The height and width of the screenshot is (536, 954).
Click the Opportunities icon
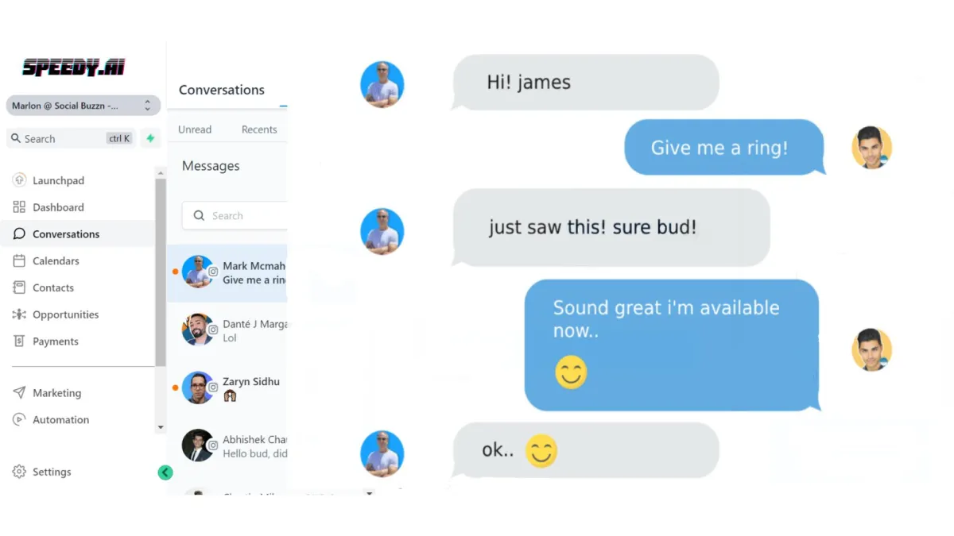coord(19,314)
